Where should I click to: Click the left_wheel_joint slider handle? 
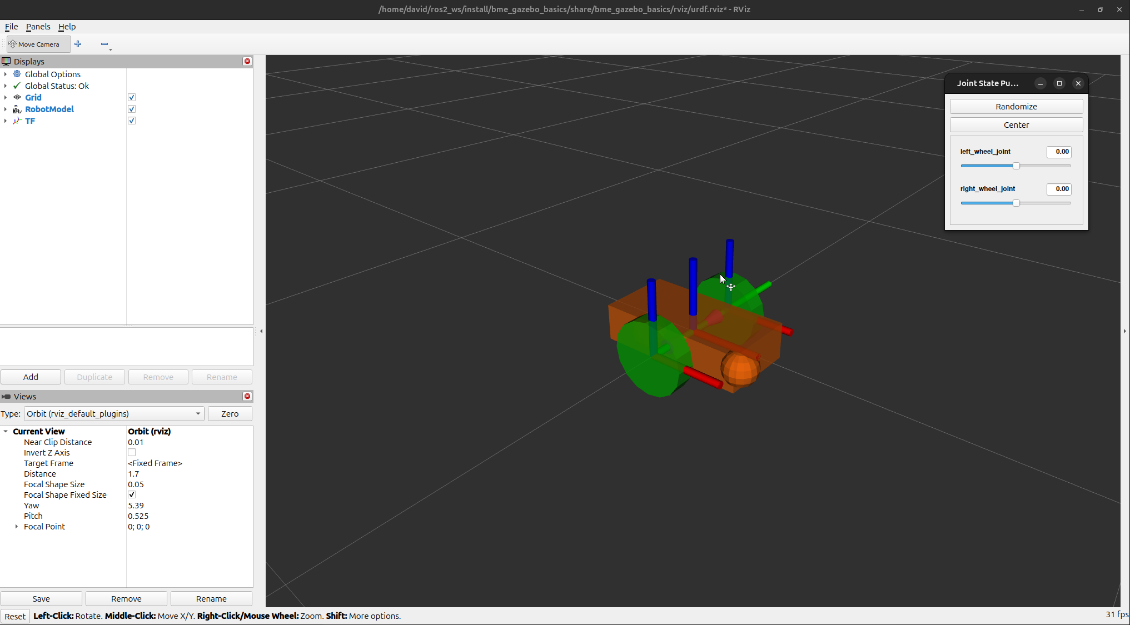pos(1016,166)
